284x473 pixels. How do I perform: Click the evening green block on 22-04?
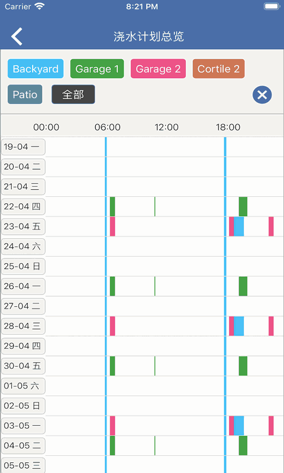tap(243, 206)
